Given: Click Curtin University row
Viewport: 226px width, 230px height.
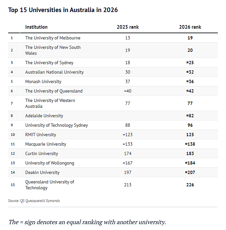Looking at the screenshot, I should pos(113,153).
